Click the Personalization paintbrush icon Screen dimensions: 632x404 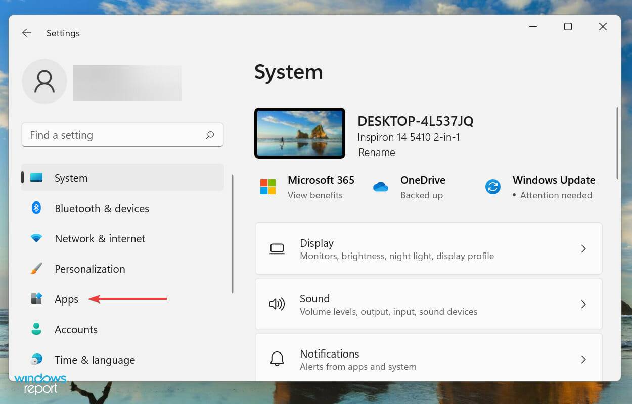click(36, 269)
